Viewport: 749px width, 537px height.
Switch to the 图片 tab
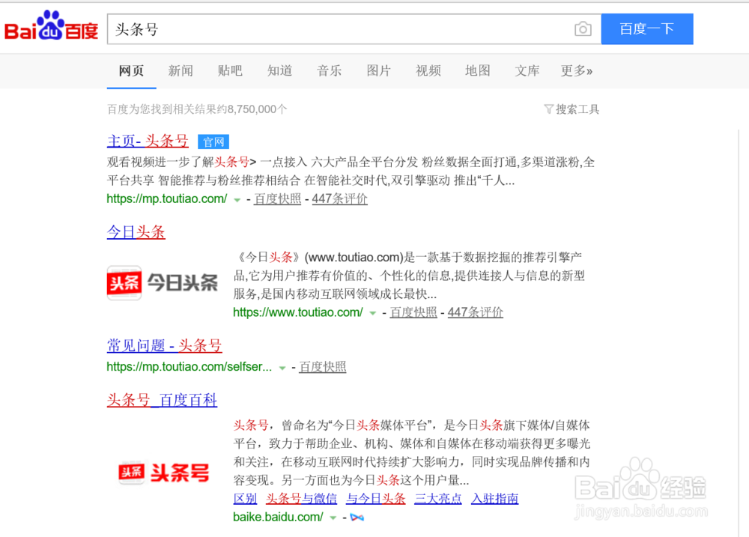[379, 70]
